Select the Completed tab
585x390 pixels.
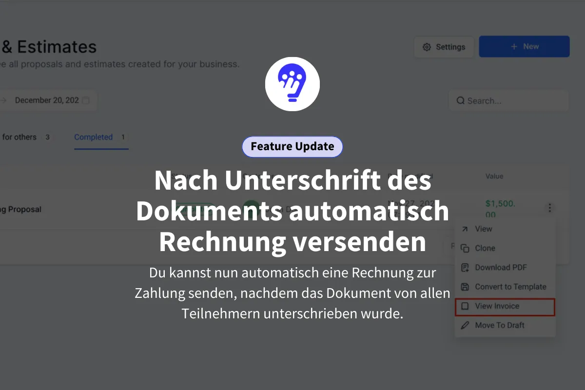pyautogui.click(x=101, y=137)
